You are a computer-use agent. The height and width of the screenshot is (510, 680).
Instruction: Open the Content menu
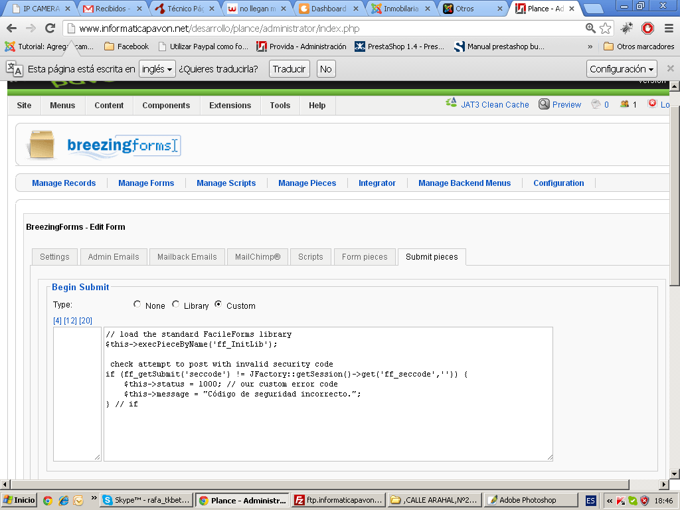[x=109, y=106]
